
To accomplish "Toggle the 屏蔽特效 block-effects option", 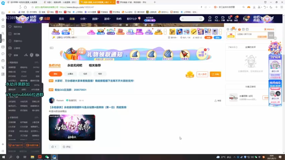I will [x=269, y=29].
